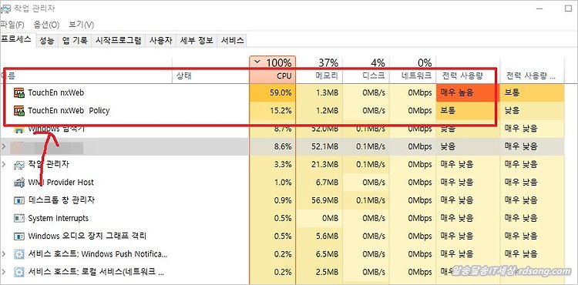Viewport: 578px width, 285px height.
Task: Sort by the 네트워크 column header
Action: [x=412, y=69]
